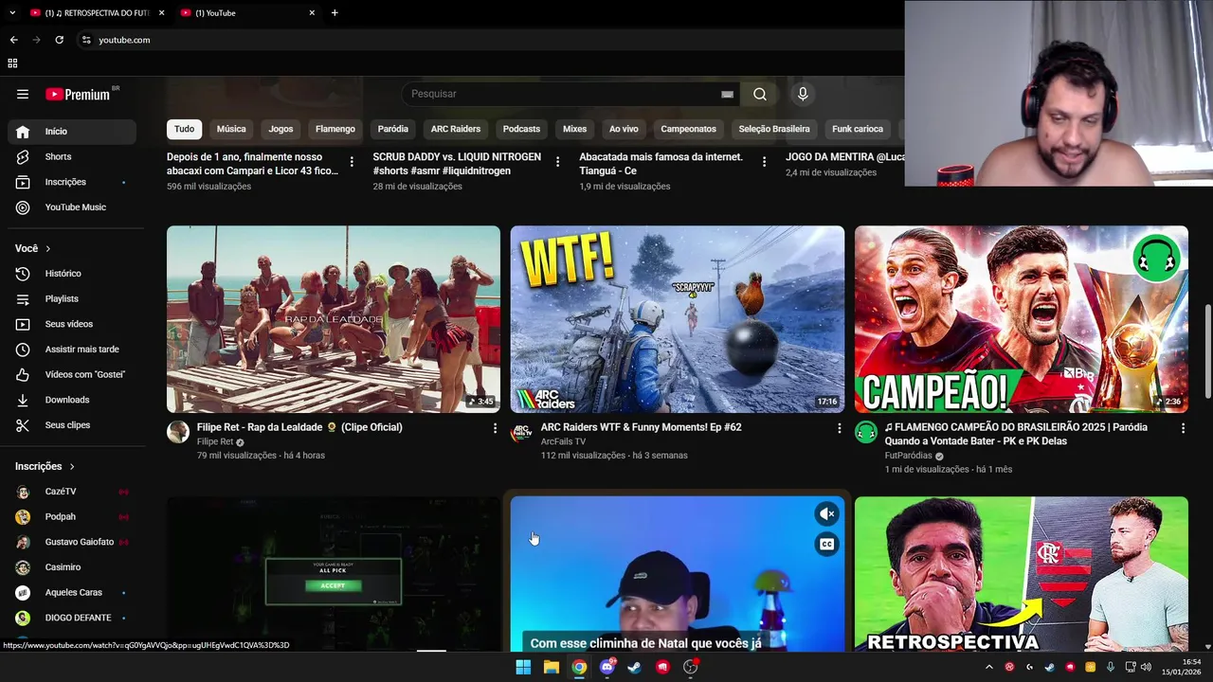Go back with the browser back arrow
The image size is (1213, 682).
[x=13, y=40]
